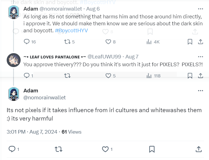Share Adam's first boycott tweet
Viewport: 209px width, 160px height.
200,42
